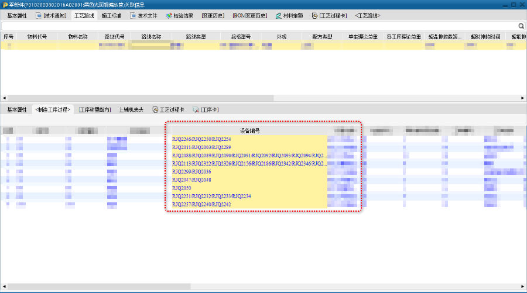Click the 路线类型 column header

tap(196, 37)
